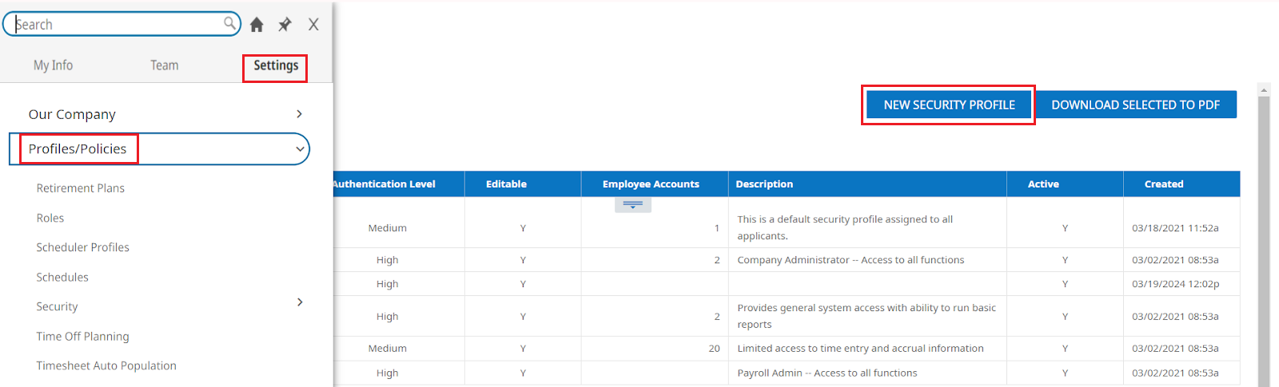The width and height of the screenshot is (1279, 387).
Task: Expand the Our Company section
Action: 300,114
